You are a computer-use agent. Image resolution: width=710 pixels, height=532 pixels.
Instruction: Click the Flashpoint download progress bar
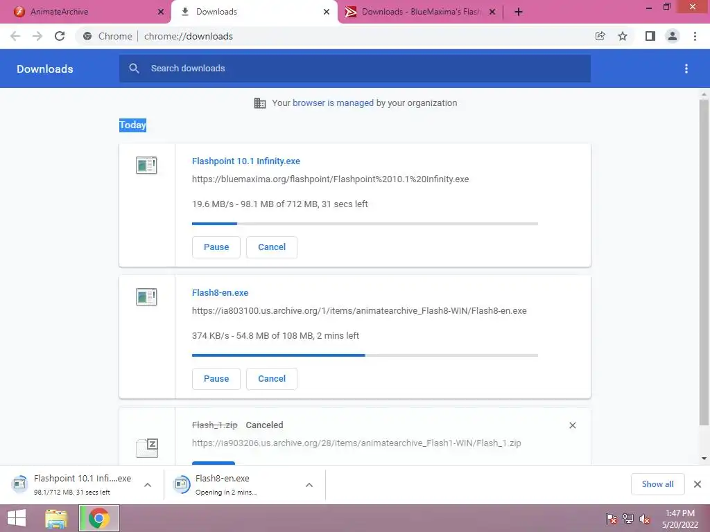coord(365,224)
